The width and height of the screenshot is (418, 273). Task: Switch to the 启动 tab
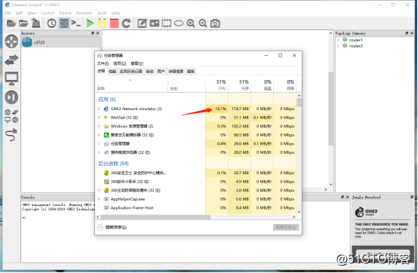pos(150,71)
